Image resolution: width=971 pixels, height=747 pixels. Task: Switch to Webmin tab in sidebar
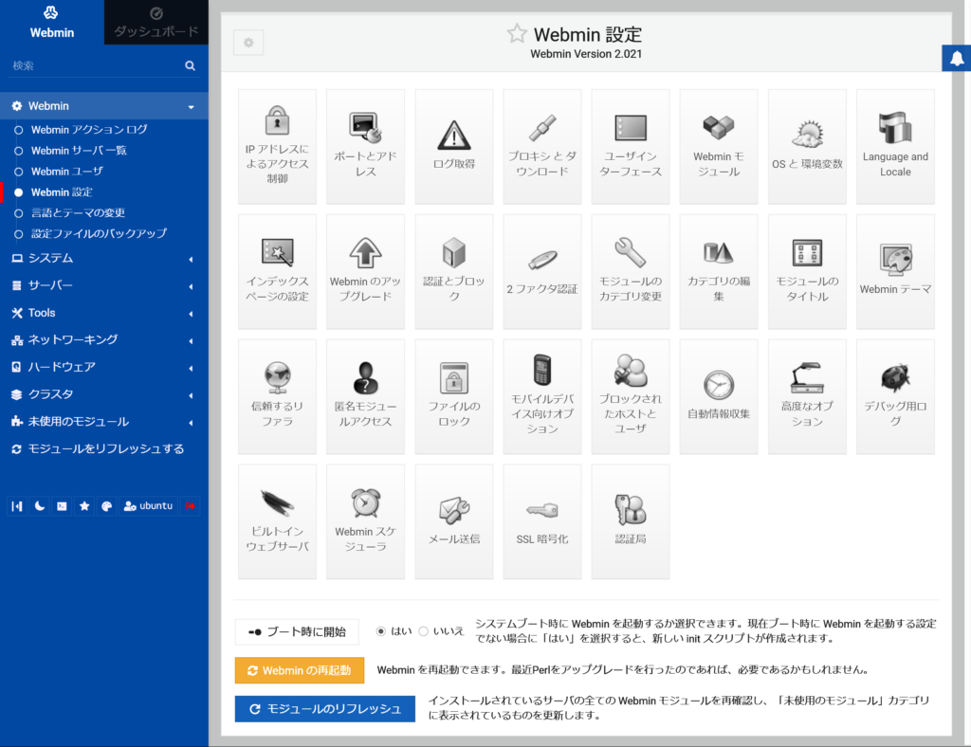tap(52, 23)
